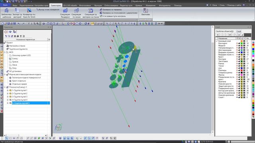Expand 3-Группа путей 3 node
The width and height of the screenshot is (255, 143).
click(8, 97)
